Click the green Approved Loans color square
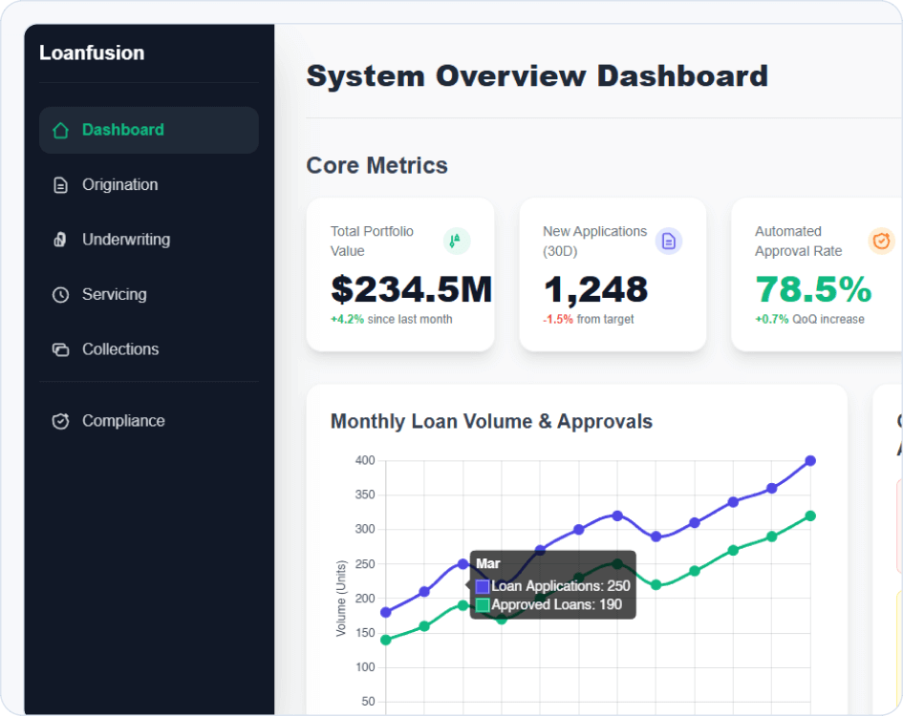The height and width of the screenshot is (716, 903). click(x=482, y=607)
